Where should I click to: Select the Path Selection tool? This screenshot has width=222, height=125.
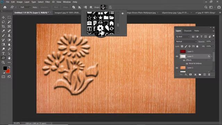(9, 53)
